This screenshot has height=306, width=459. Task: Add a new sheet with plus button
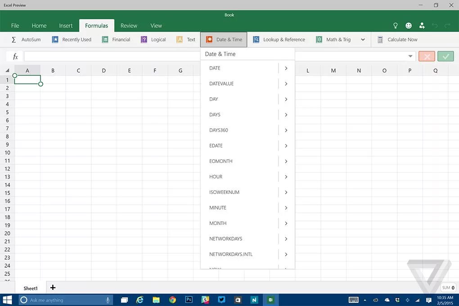[x=53, y=288]
